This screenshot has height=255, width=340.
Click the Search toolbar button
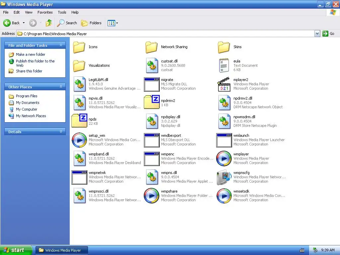coord(67,23)
